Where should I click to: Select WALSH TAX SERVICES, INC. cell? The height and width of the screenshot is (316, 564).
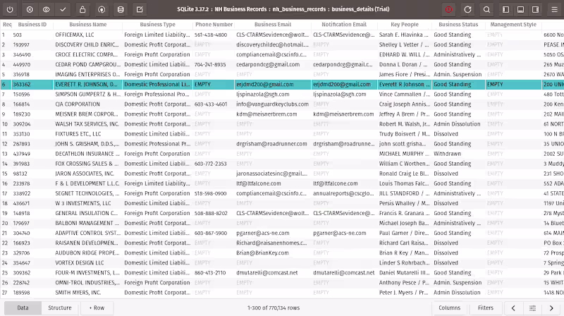[87, 124]
